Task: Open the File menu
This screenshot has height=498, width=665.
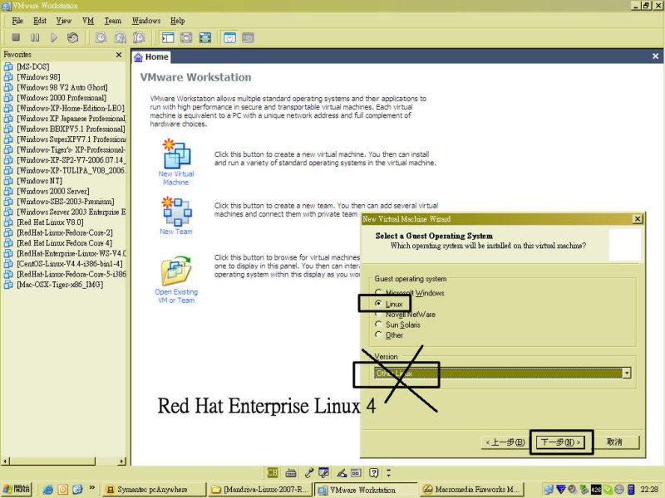Action: [17, 21]
